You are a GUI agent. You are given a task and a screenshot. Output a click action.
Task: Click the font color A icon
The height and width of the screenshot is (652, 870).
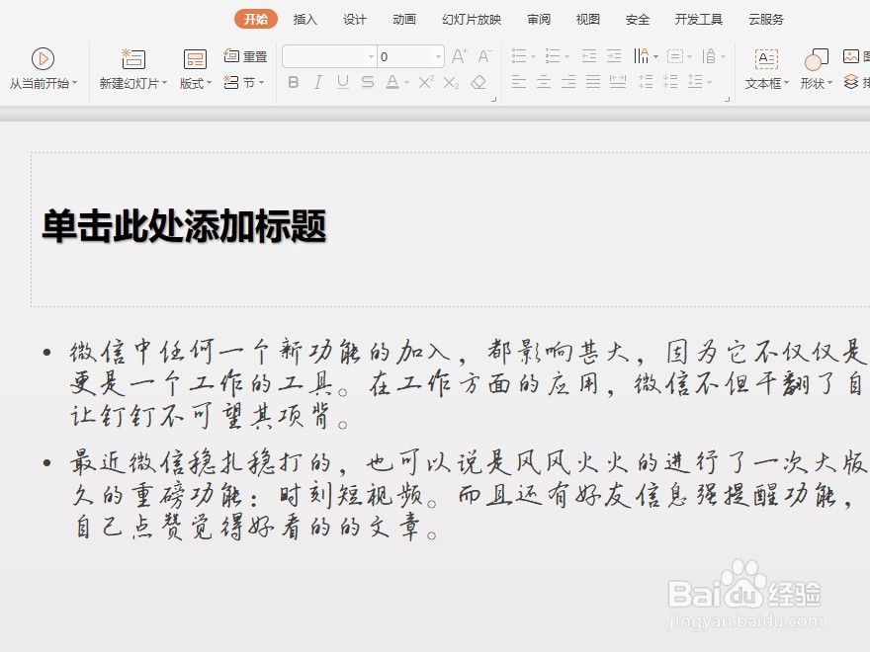coord(392,83)
